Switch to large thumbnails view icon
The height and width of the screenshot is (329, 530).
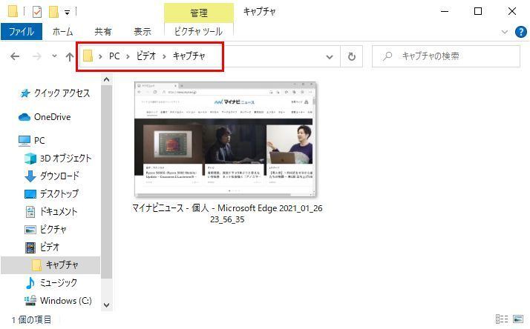click(x=518, y=319)
